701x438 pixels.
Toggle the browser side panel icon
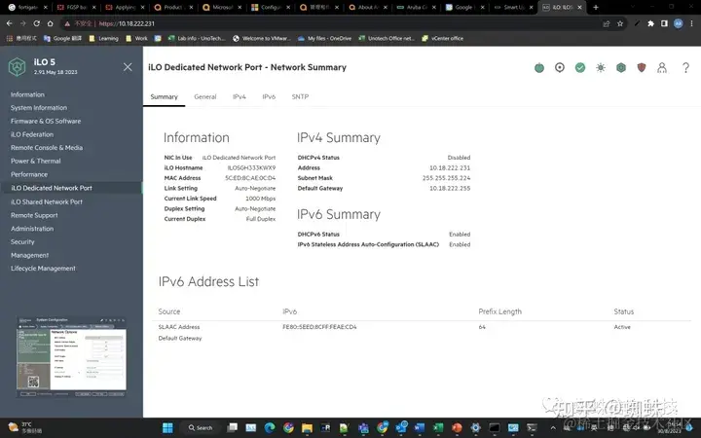664,23
